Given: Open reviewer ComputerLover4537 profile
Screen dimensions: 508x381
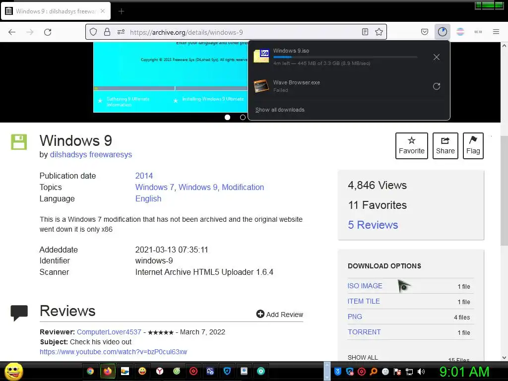Looking at the screenshot, I should [x=109, y=332].
